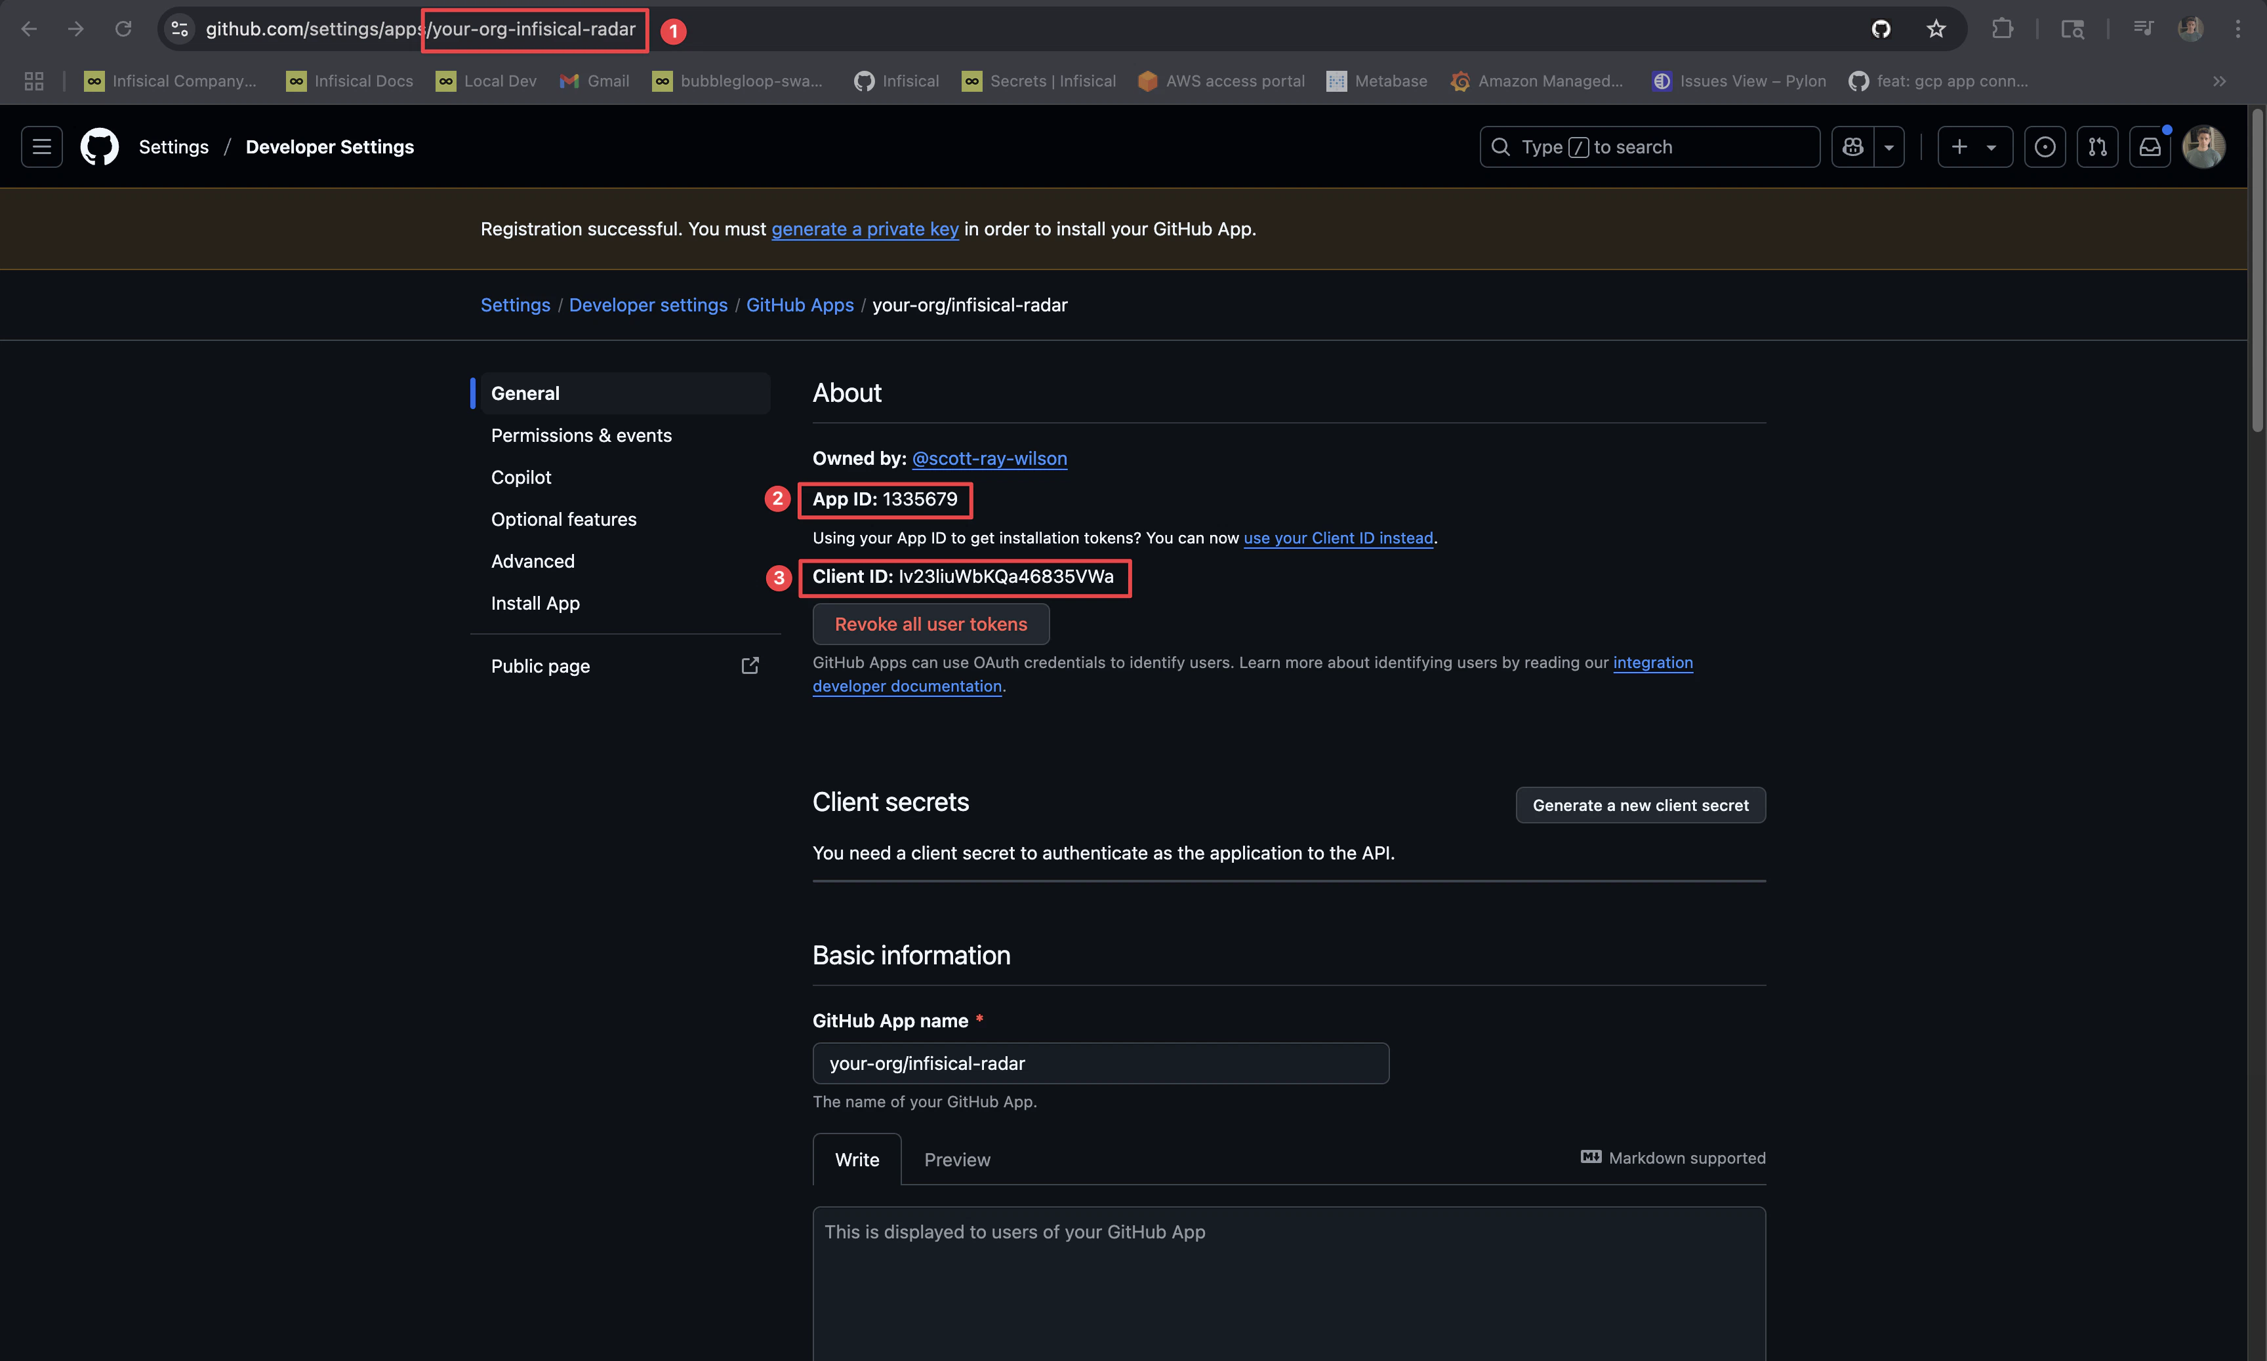Go to GitHub Apps breadcrumb link

pyautogui.click(x=800, y=306)
